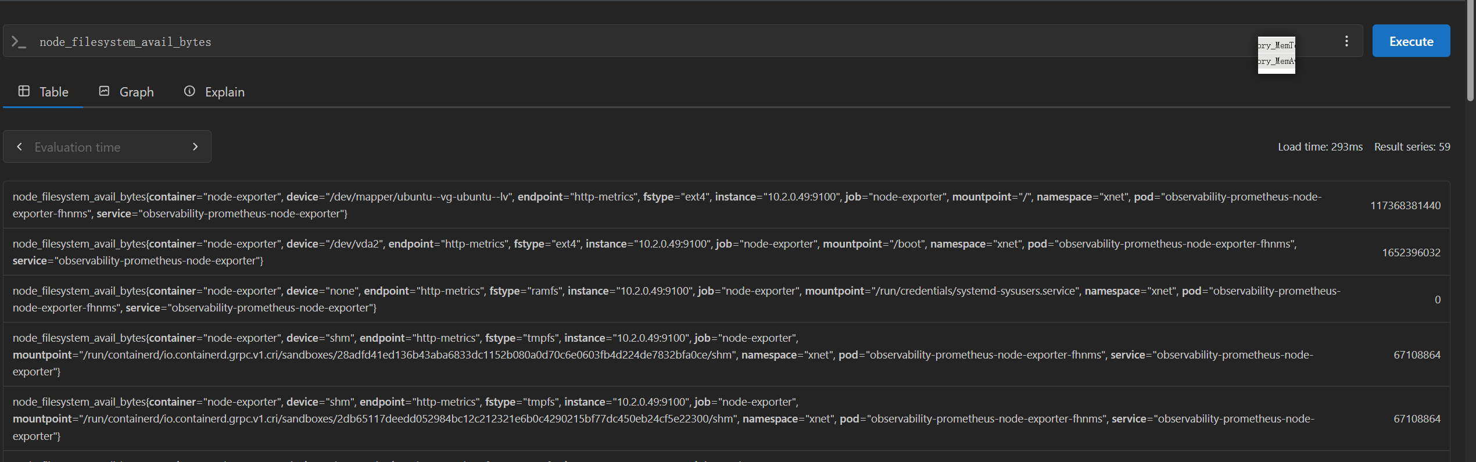Click the Explain info icon
Screen dimensions: 1476x462
coord(189,91)
